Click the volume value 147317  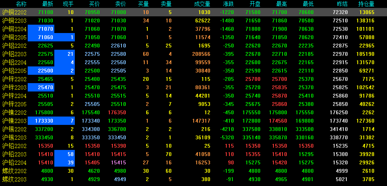202,121
